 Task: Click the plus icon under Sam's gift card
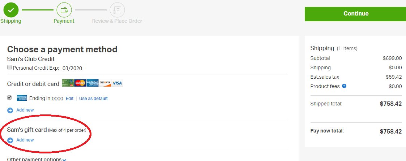(x=10, y=140)
